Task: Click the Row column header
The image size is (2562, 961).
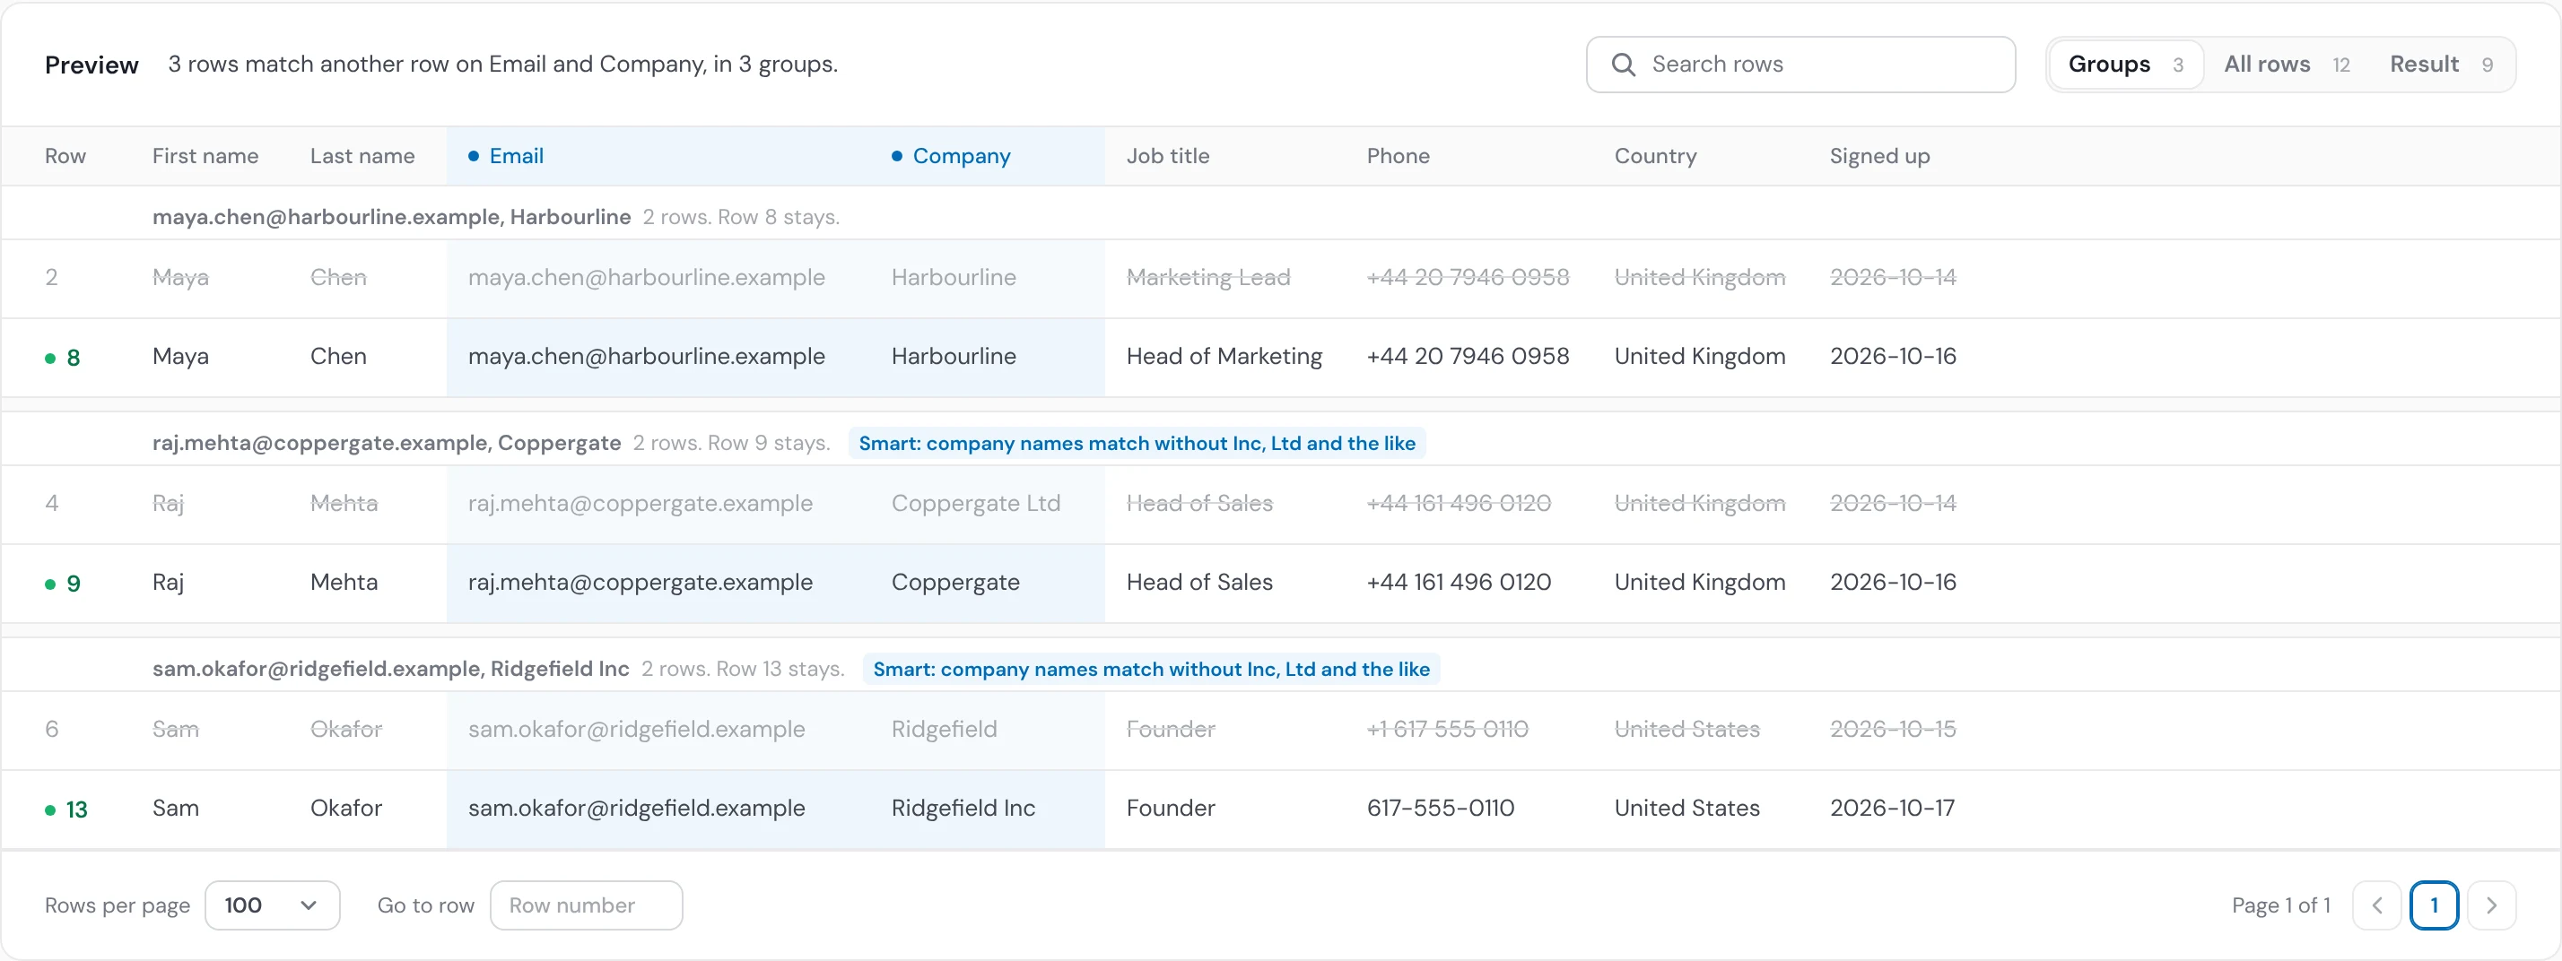Action: pos(65,156)
